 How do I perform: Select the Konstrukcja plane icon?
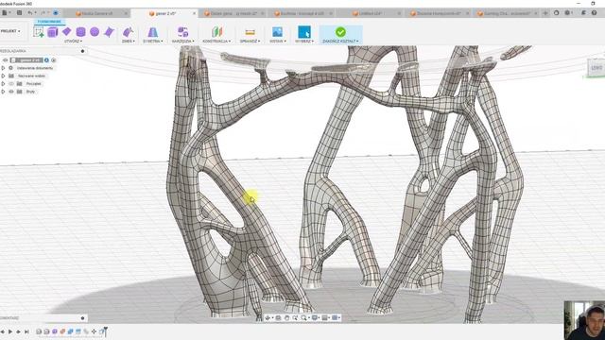click(216, 32)
